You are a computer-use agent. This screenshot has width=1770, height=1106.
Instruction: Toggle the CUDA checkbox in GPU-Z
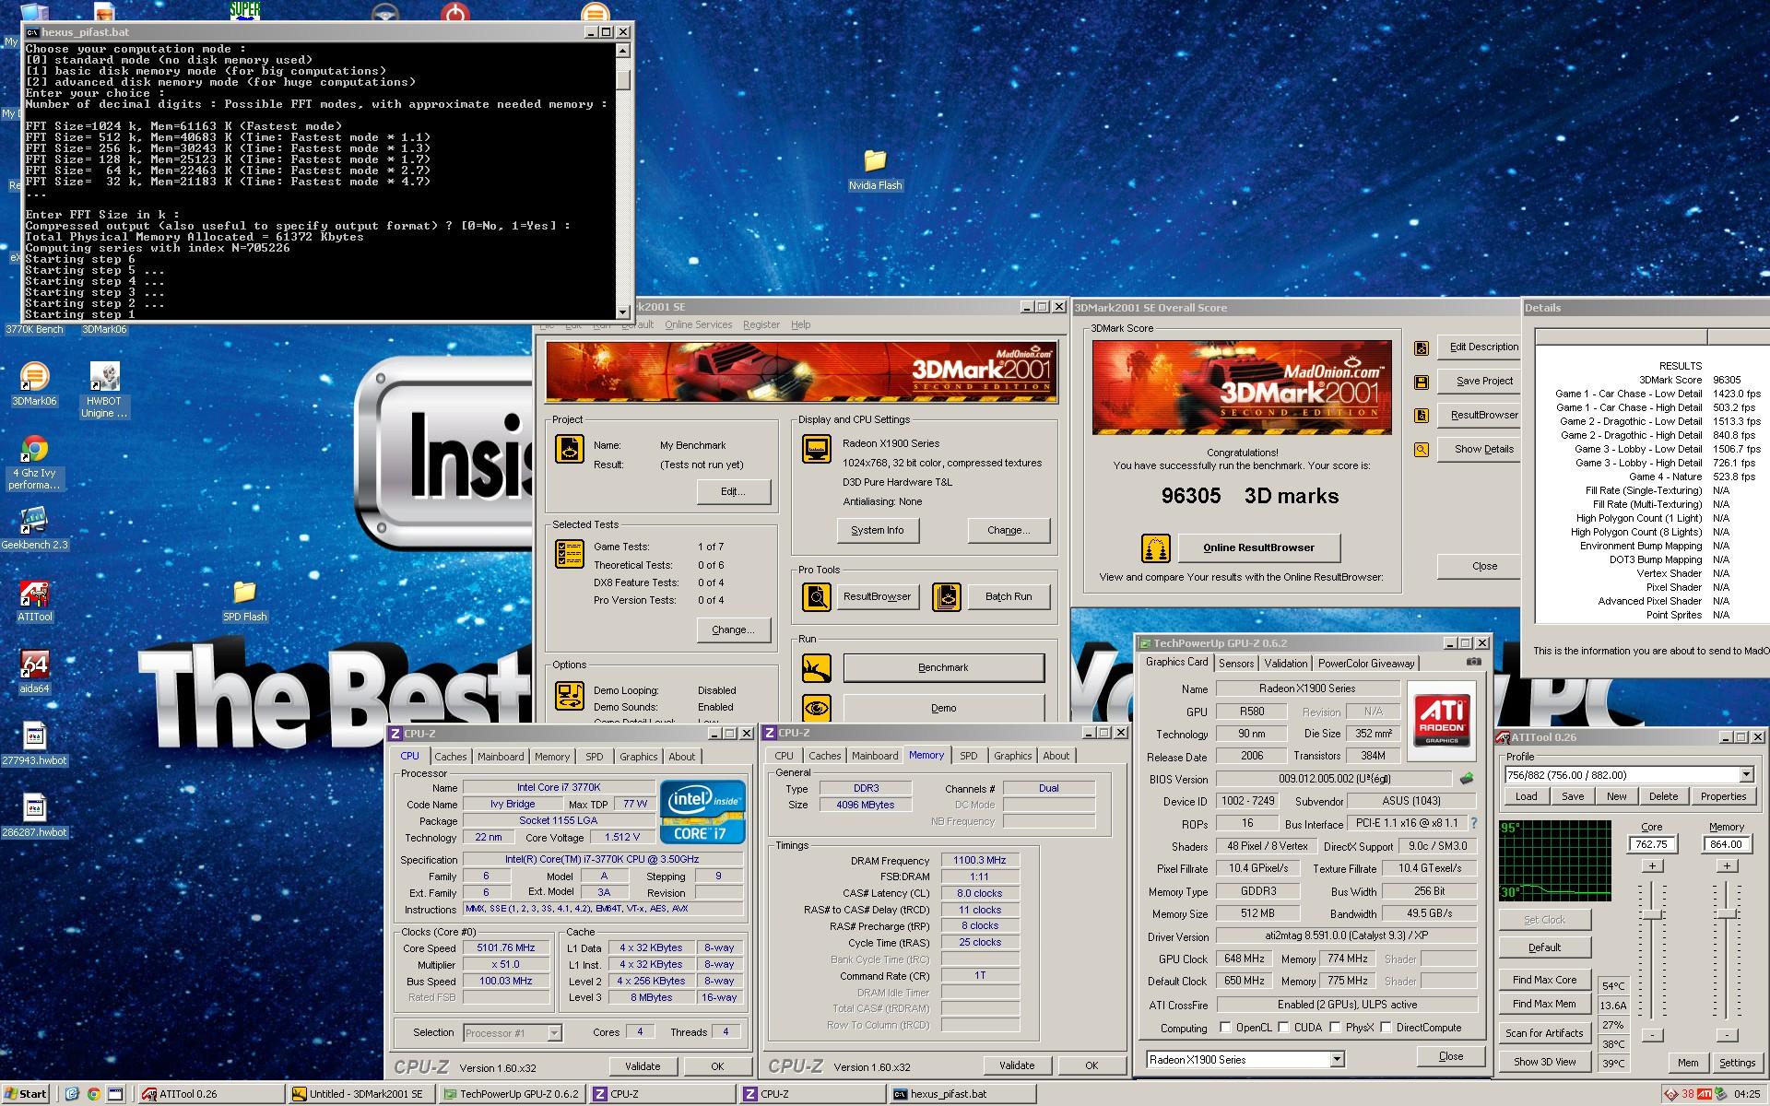coord(1283,1028)
